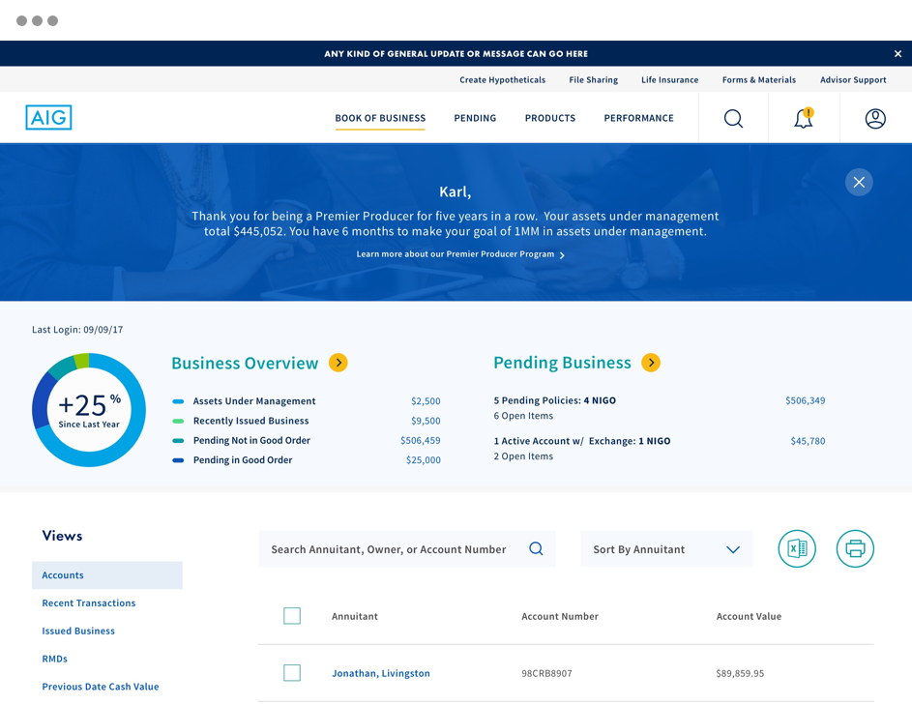Screen dimensions: 912x705
Task: View the RMDs list in Views sidebar
Action: pos(54,659)
